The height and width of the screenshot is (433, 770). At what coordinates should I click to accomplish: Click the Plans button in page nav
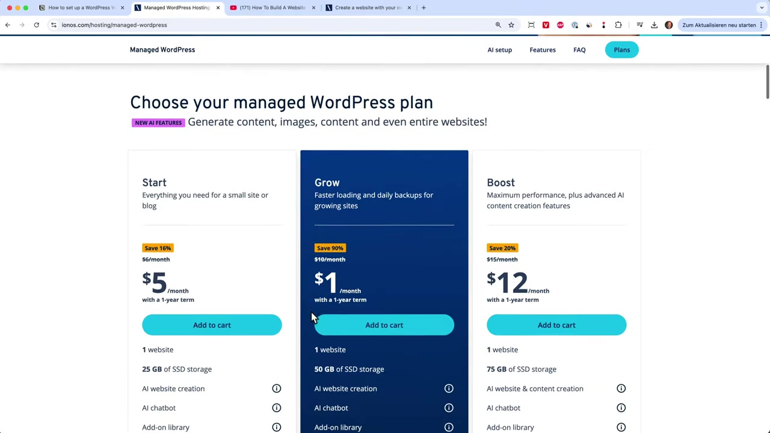click(621, 50)
